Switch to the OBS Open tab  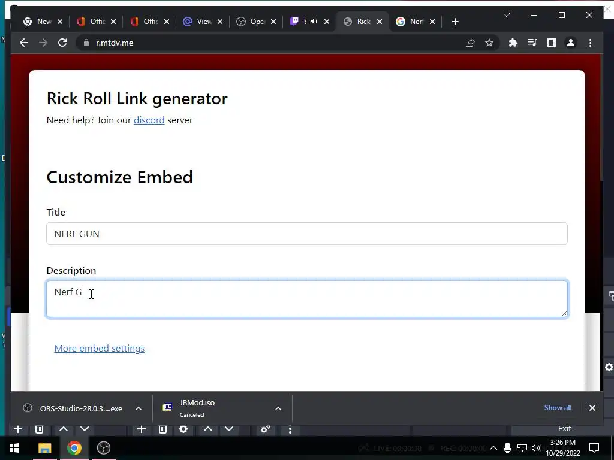point(257,22)
